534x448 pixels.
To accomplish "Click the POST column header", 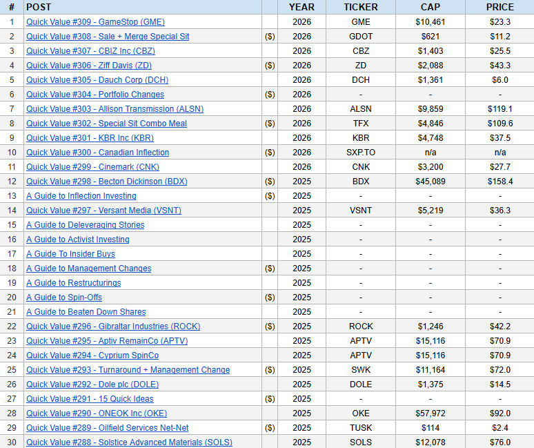I will (143, 7).
